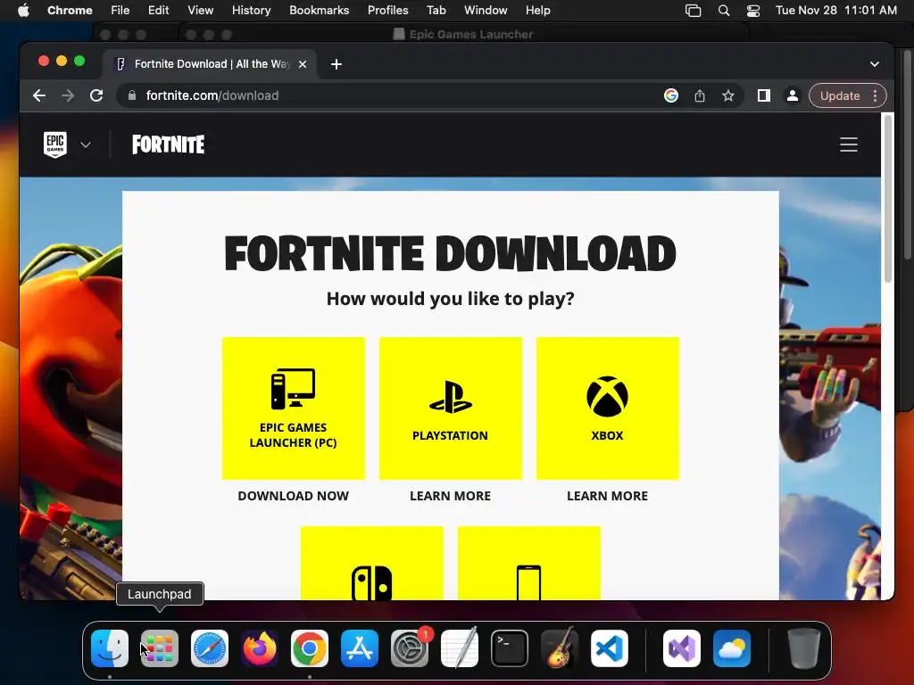Open the Chrome profile avatar

coord(793,95)
